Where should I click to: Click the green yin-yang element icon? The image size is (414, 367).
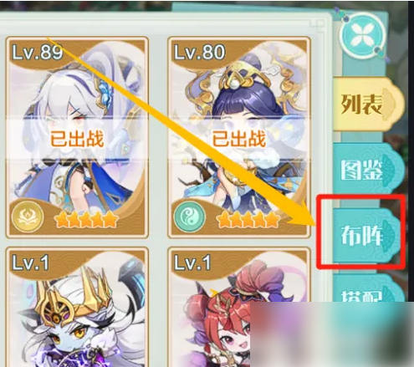click(x=190, y=217)
